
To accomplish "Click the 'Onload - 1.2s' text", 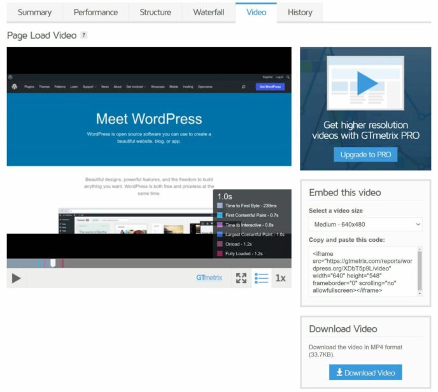I will pyautogui.click(x=238, y=244).
